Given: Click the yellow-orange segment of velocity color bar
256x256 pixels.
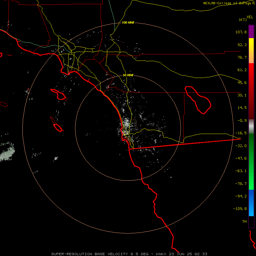Looking at the screenshot, I should click(251, 51).
